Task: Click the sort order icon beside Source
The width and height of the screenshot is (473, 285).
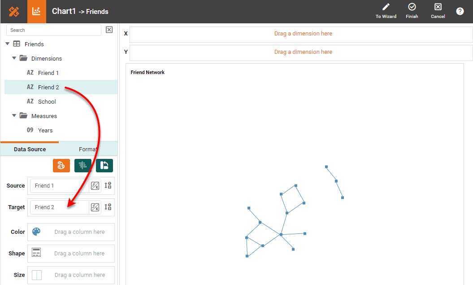Action: [108, 185]
